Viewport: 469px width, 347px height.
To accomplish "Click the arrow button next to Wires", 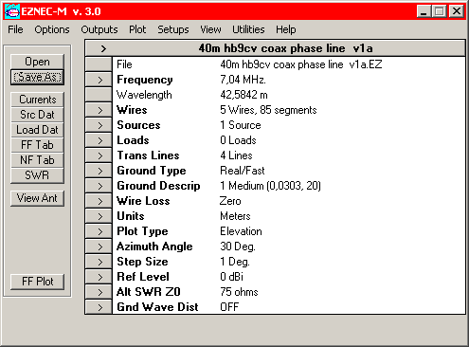I will (99, 110).
